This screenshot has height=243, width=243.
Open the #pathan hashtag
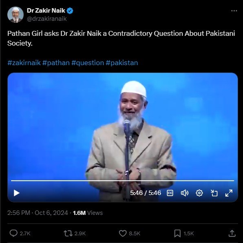click(x=56, y=63)
